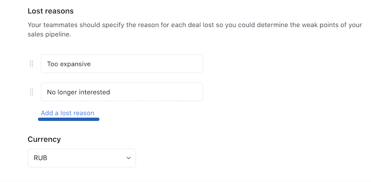Add a lost reason via the blue link
Screen dimensions: 371x182
68,113
